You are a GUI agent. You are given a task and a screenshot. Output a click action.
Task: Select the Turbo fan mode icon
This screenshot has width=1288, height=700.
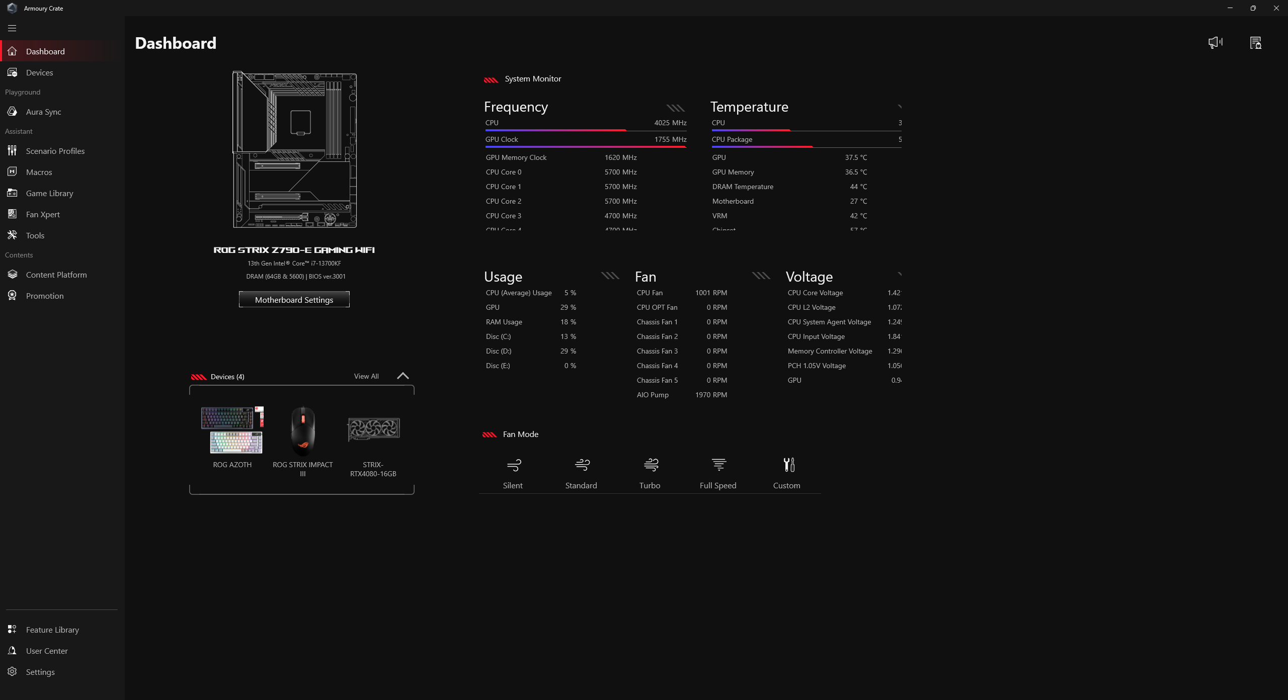(651, 465)
